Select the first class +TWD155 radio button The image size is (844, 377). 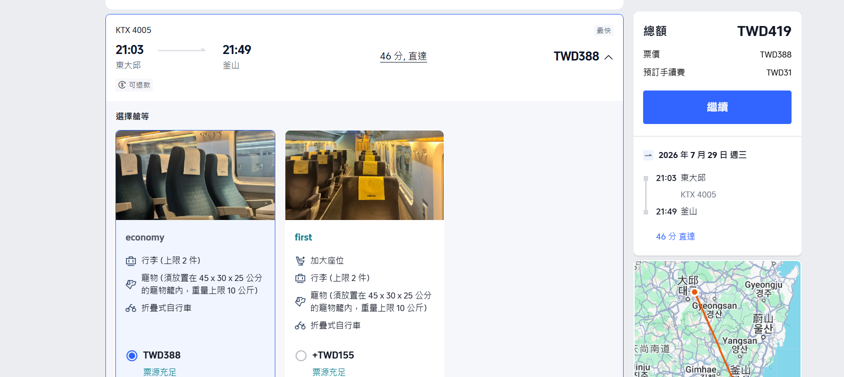coord(301,355)
